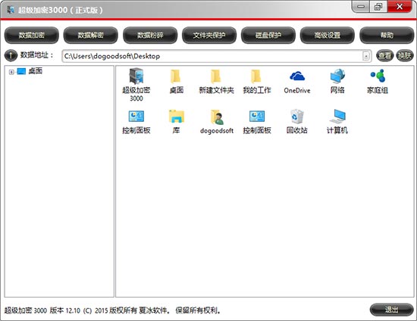Select the 回收站 recycle bin icon
This screenshot has height=321, width=417.
pyautogui.click(x=296, y=117)
